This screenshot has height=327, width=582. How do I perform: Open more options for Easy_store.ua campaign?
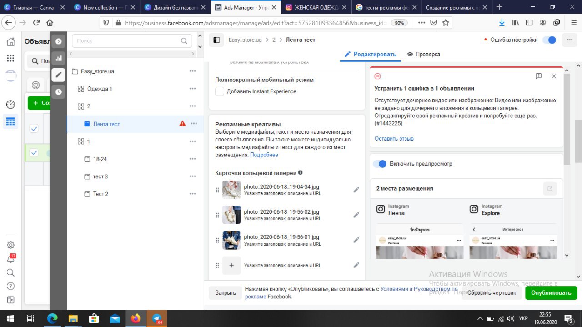click(193, 71)
